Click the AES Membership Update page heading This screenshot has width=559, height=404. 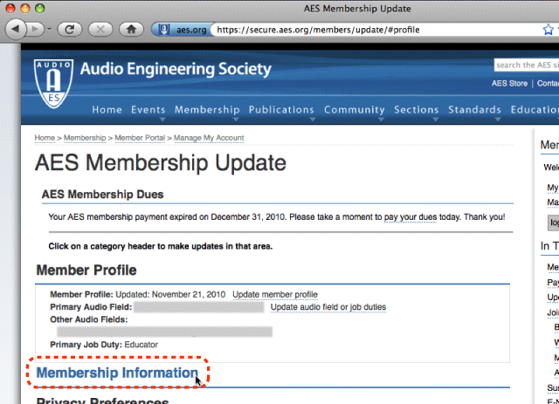pos(161,163)
